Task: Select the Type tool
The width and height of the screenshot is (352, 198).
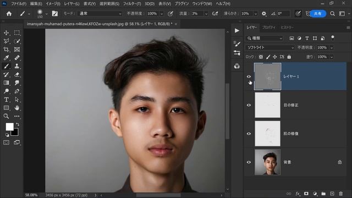Action: [6, 100]
